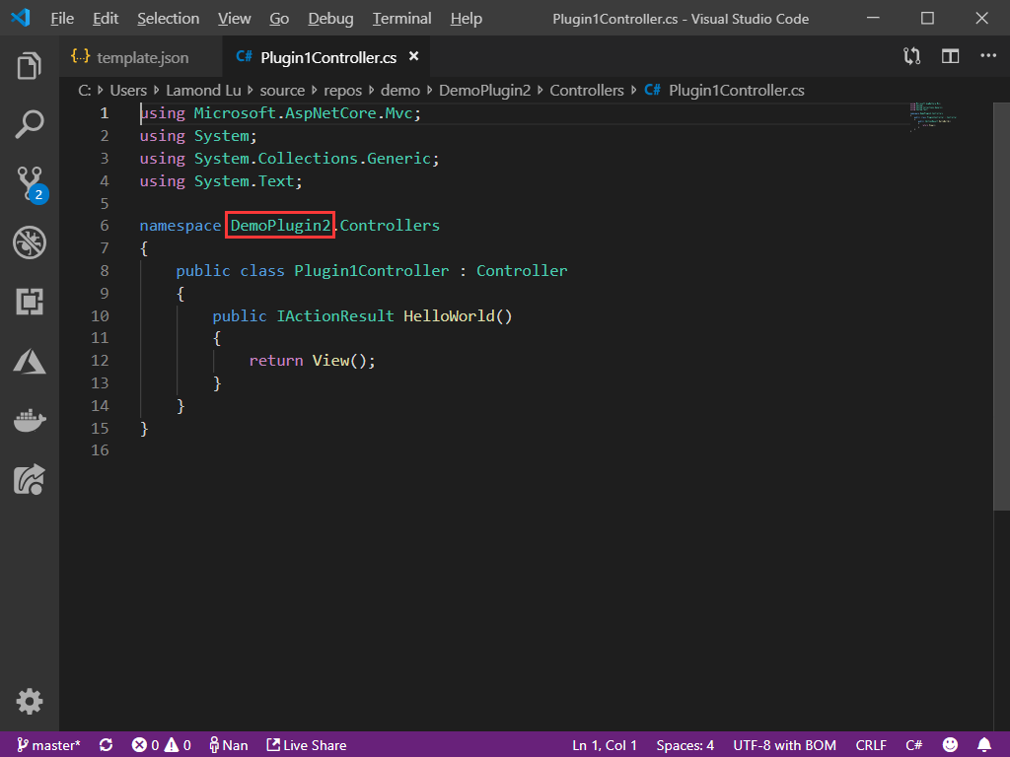Open the Debug view bug icon

(x=30, y=242)
